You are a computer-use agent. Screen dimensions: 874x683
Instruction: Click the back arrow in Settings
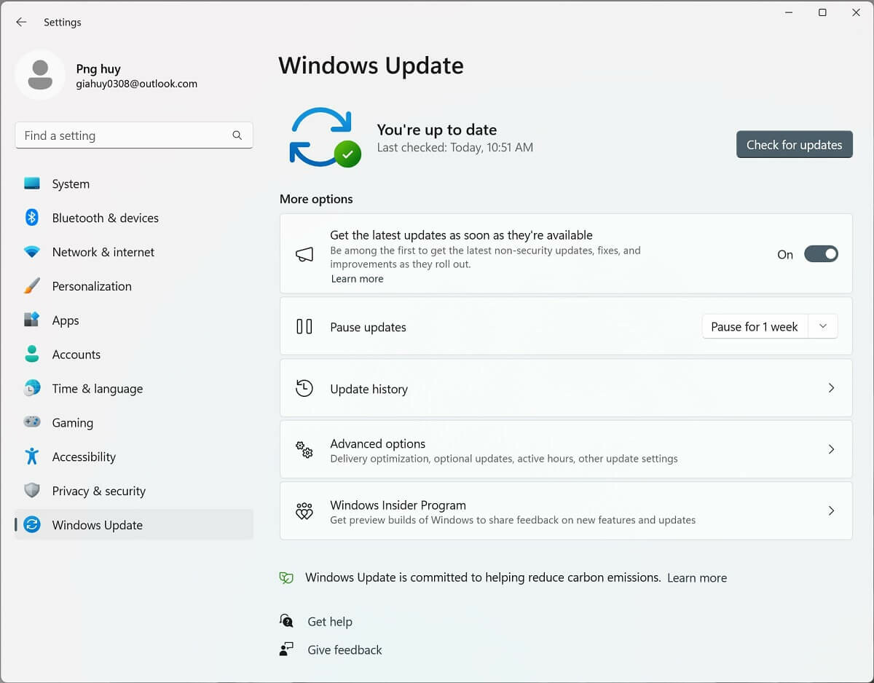[x=21, y=22]
